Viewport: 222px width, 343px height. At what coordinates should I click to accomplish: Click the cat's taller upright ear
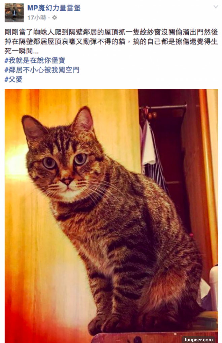click(x=83, y=120)
